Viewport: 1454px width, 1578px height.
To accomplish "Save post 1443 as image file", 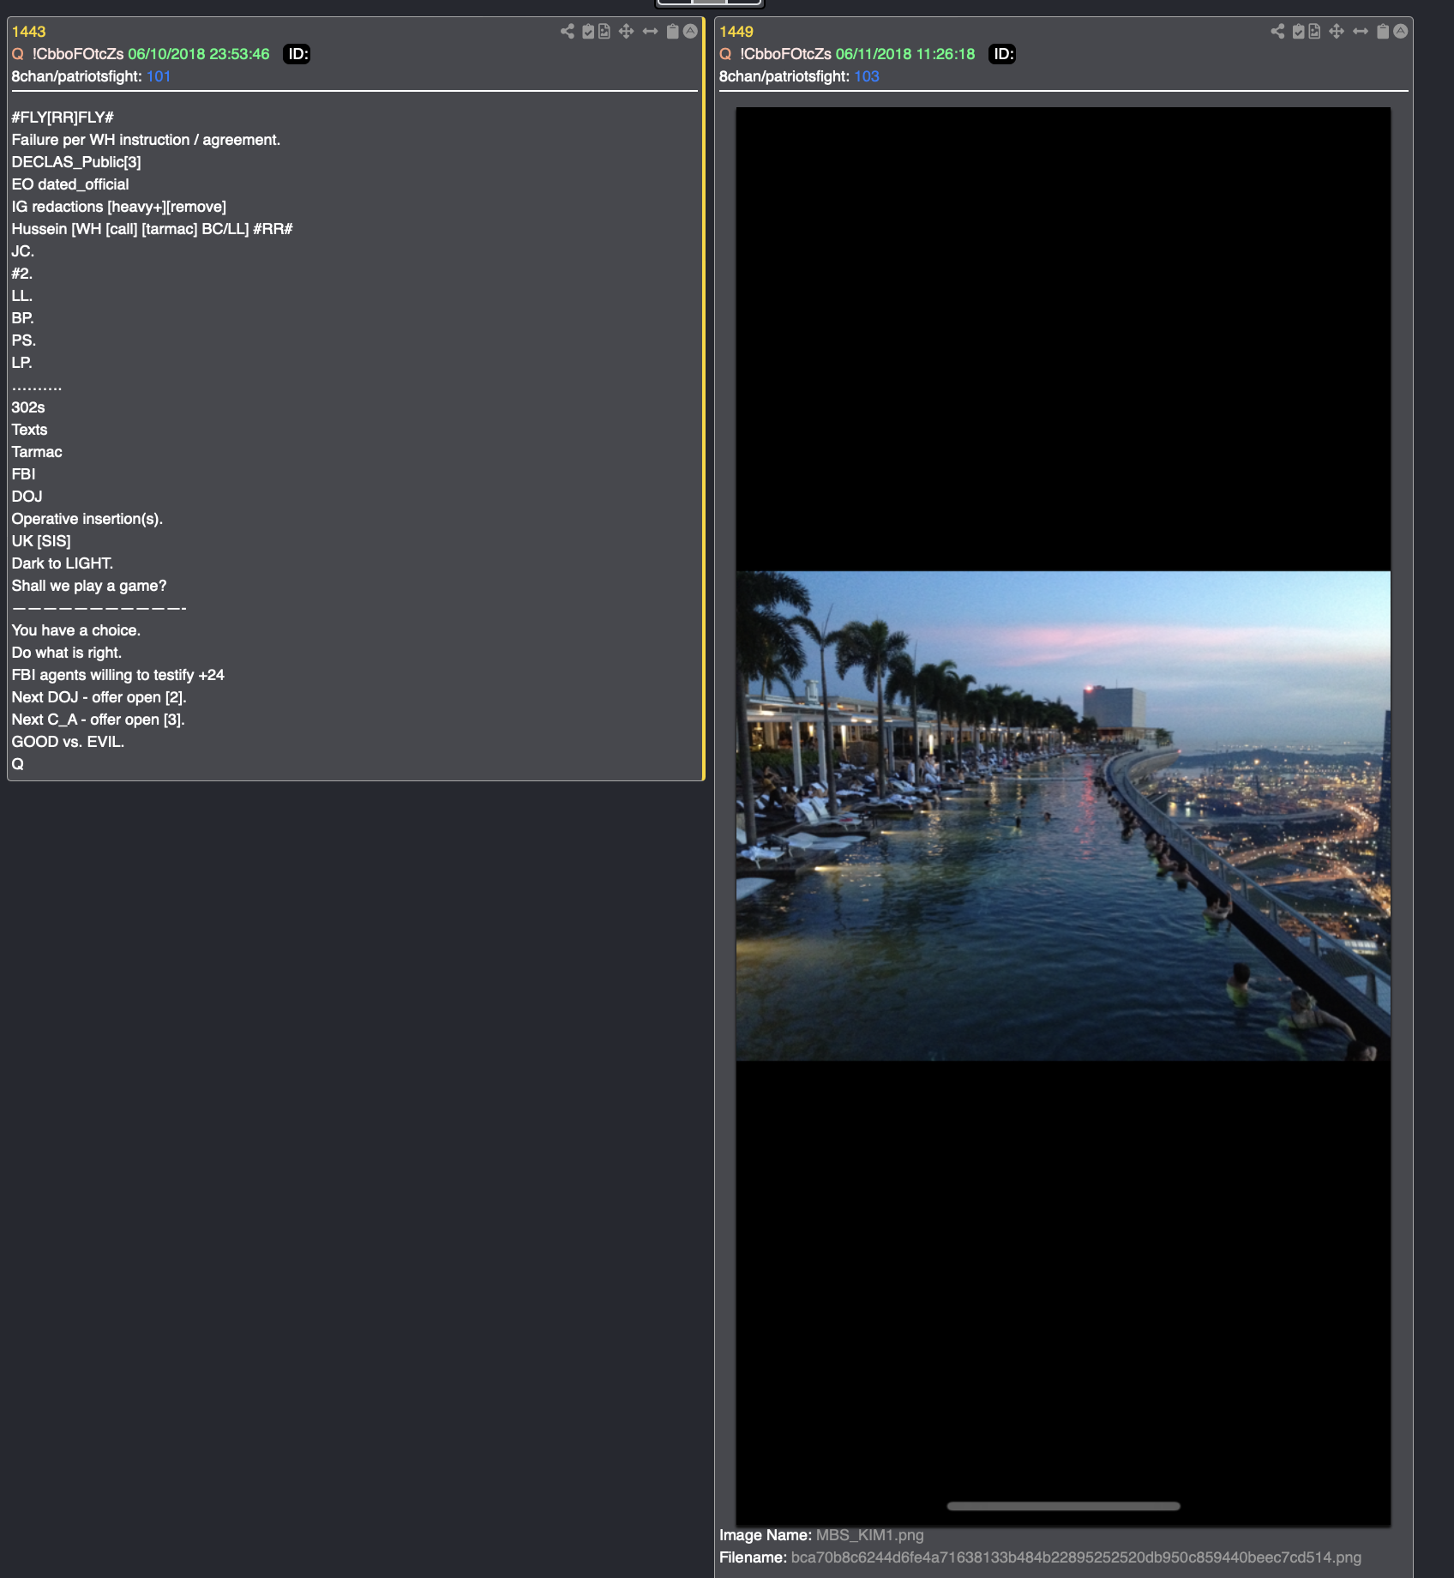I will [604, 32].
